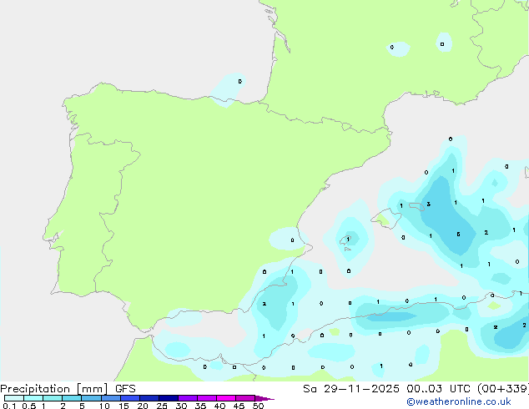Select the 'Precipitation [mm] GFS' title text
529x409 pixels.
point(68,389)
